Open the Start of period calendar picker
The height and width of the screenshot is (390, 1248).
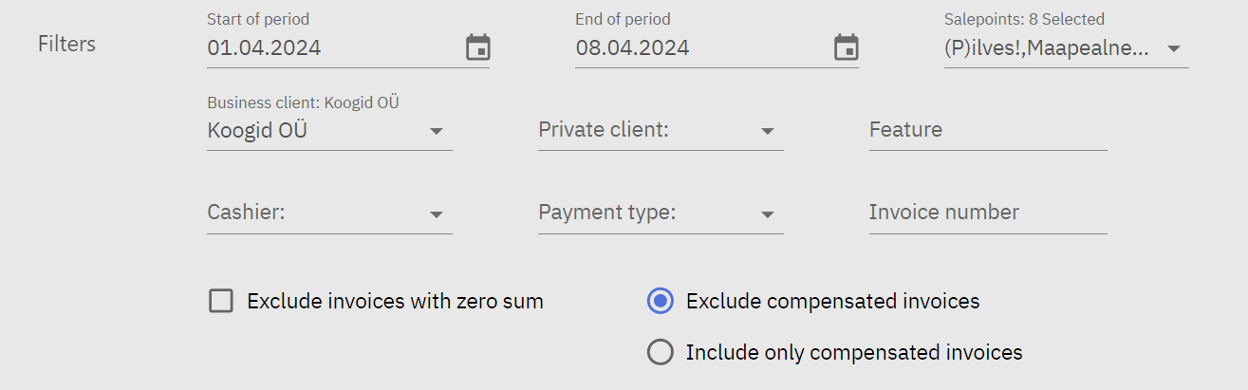478,47
